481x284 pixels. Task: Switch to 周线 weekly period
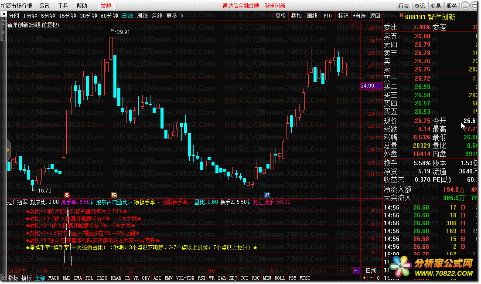click(142, 16)
